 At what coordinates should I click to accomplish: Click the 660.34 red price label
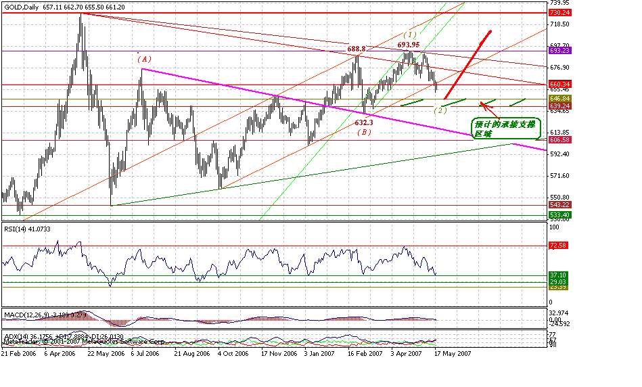point(559,85)
